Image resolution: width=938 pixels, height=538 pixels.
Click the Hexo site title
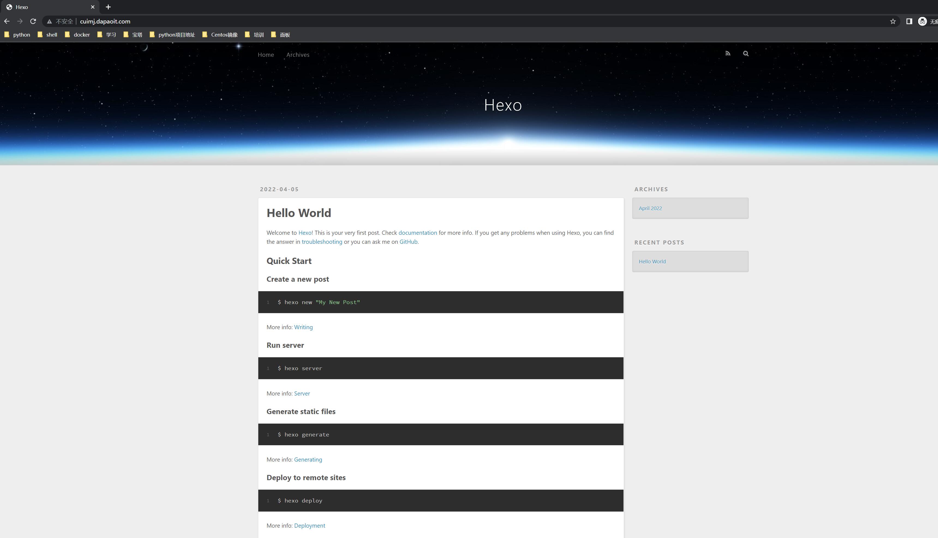[503, 105]
